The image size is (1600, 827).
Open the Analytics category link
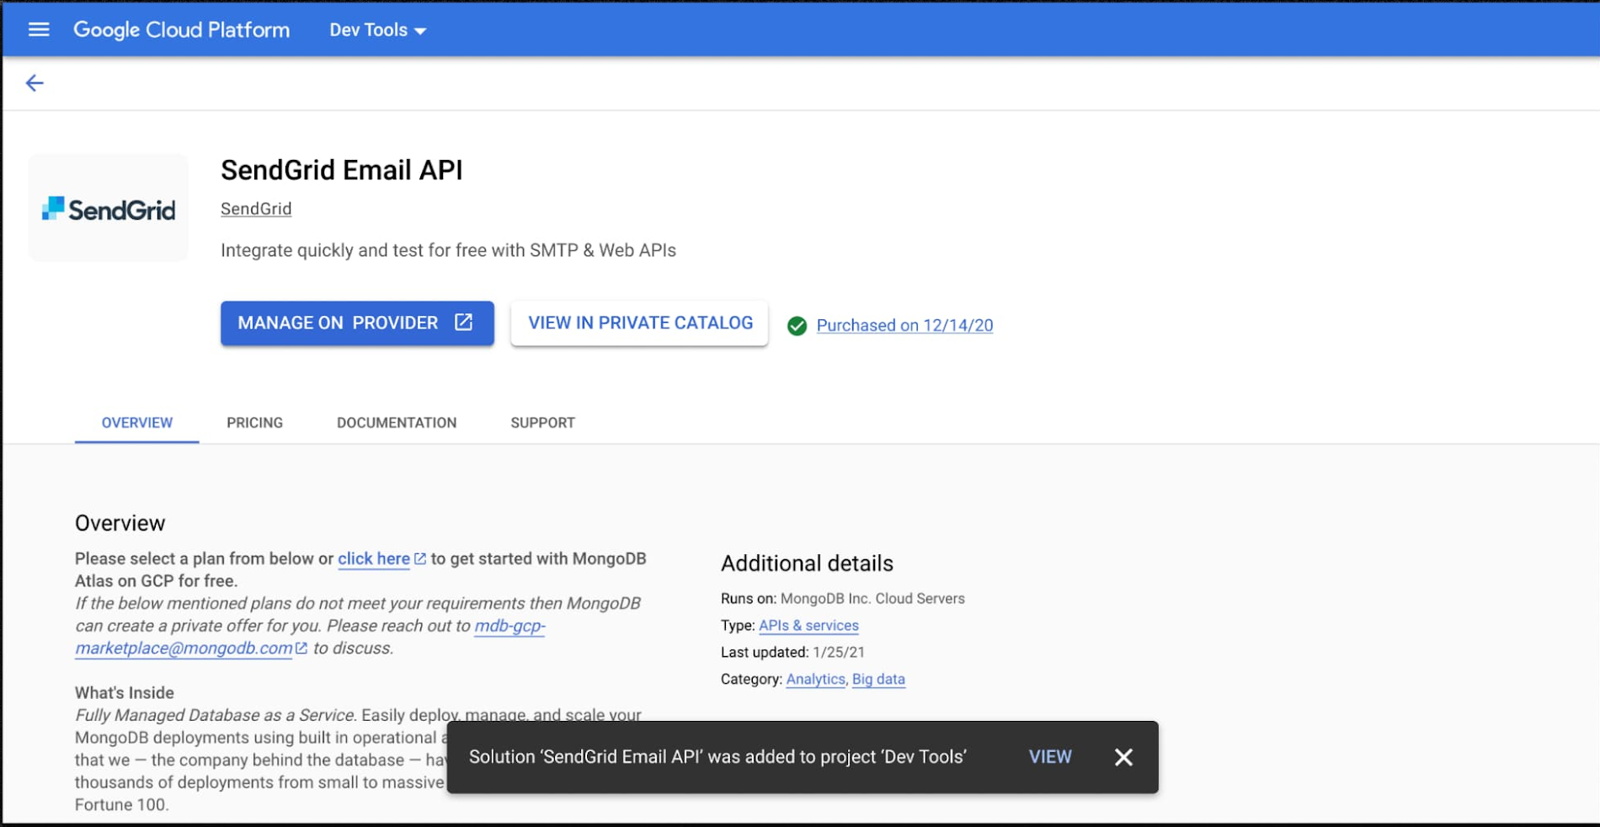point(815,680)
